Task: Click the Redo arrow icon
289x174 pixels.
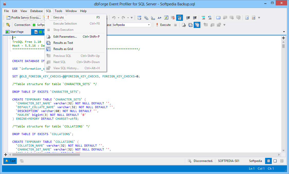Action: click(x=123, y=18)
